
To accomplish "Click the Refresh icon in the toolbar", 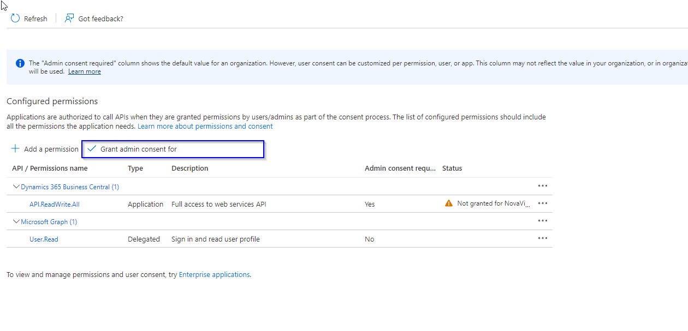I will coord(15,19).
